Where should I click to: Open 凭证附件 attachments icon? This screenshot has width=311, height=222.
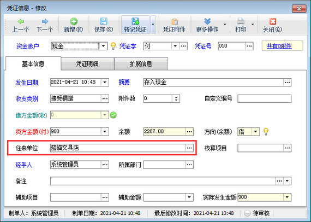[x=175, y=21]
